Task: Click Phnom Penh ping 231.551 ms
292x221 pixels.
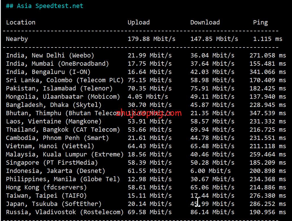Action: pos(268,138)
